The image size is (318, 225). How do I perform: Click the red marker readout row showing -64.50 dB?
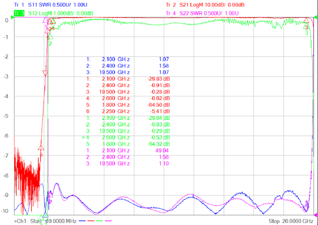click(128, 105)
